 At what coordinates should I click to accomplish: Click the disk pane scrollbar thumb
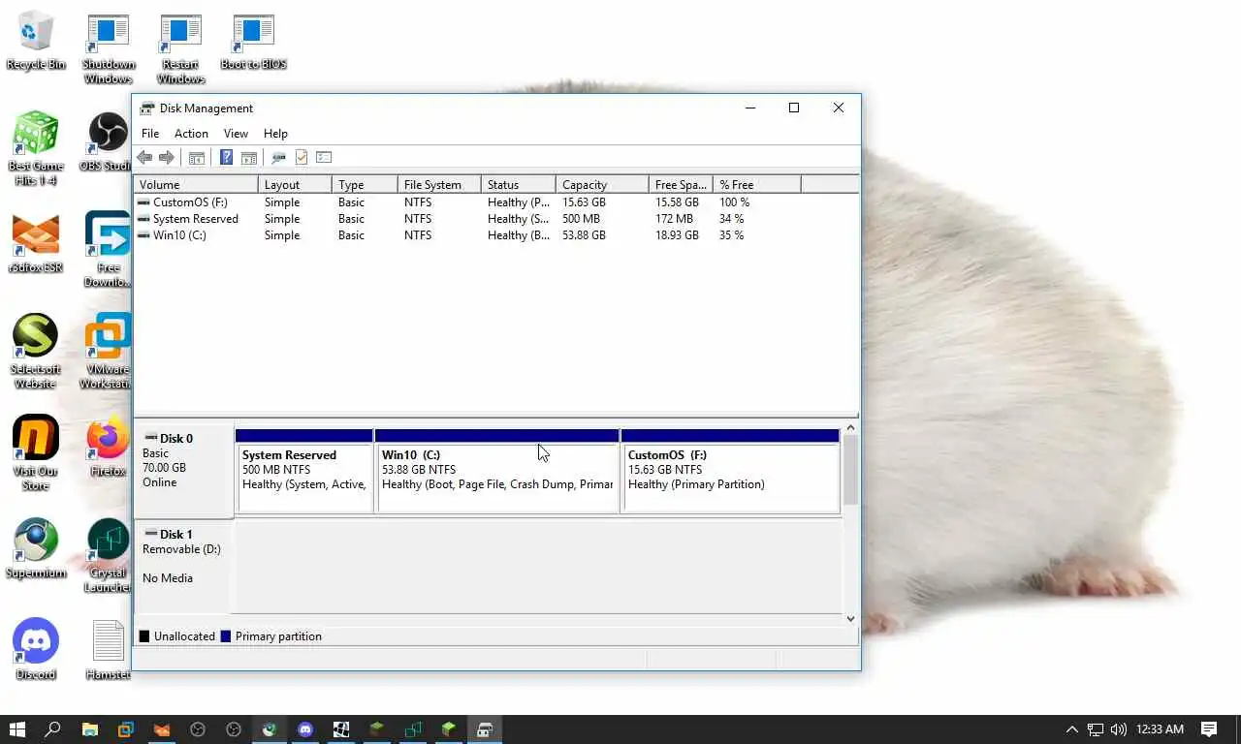[x=850, y=470]
